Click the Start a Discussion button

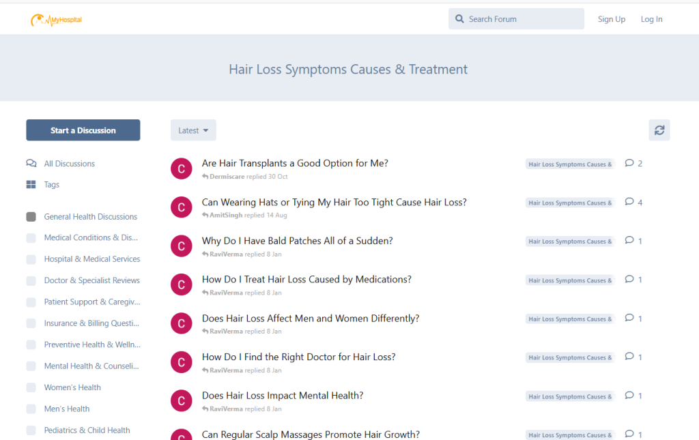[x=83, y=130]
